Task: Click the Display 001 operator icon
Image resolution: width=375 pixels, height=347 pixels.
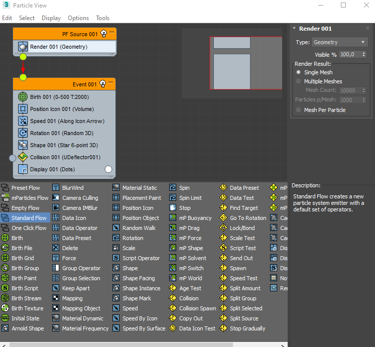Action: [x=23, y=169]
